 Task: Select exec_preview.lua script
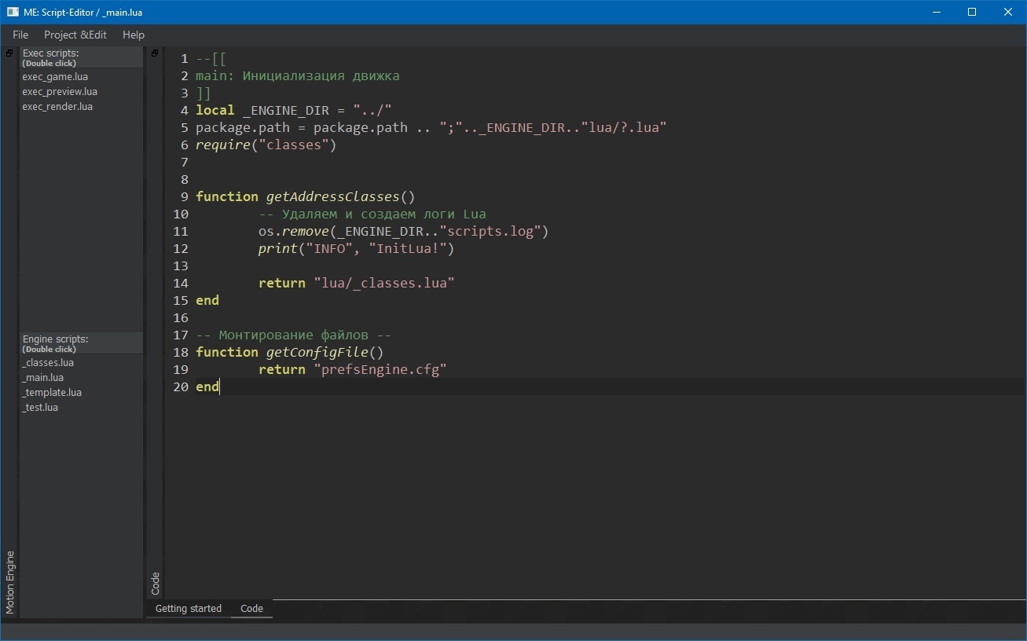[60, 92]
